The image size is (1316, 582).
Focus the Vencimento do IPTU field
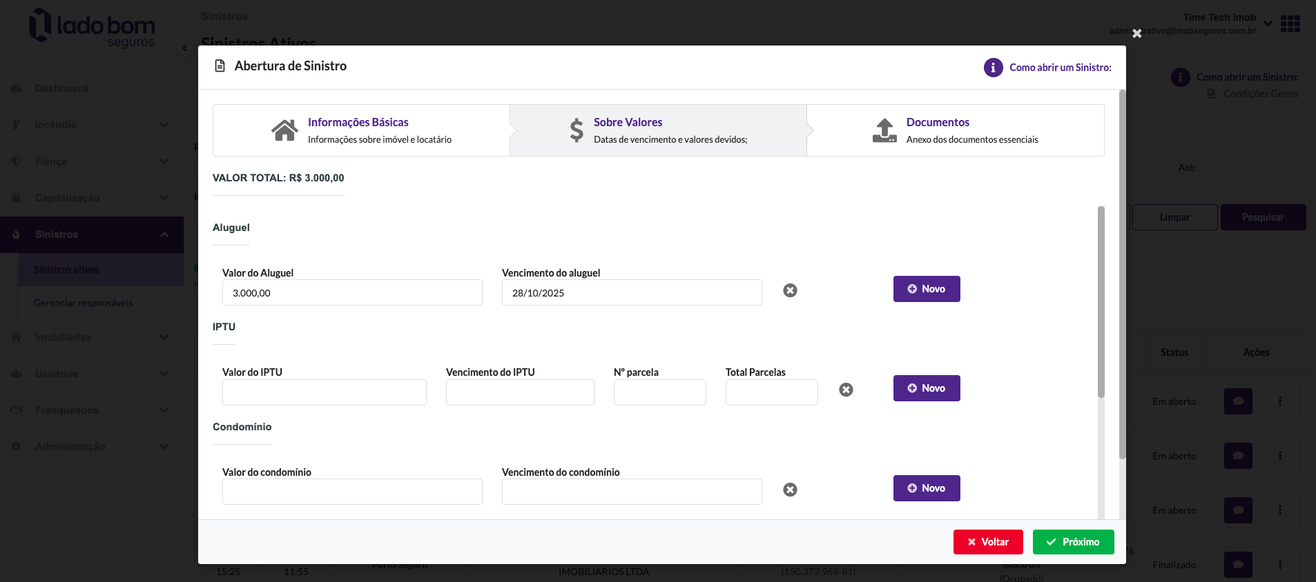point(520,392)
